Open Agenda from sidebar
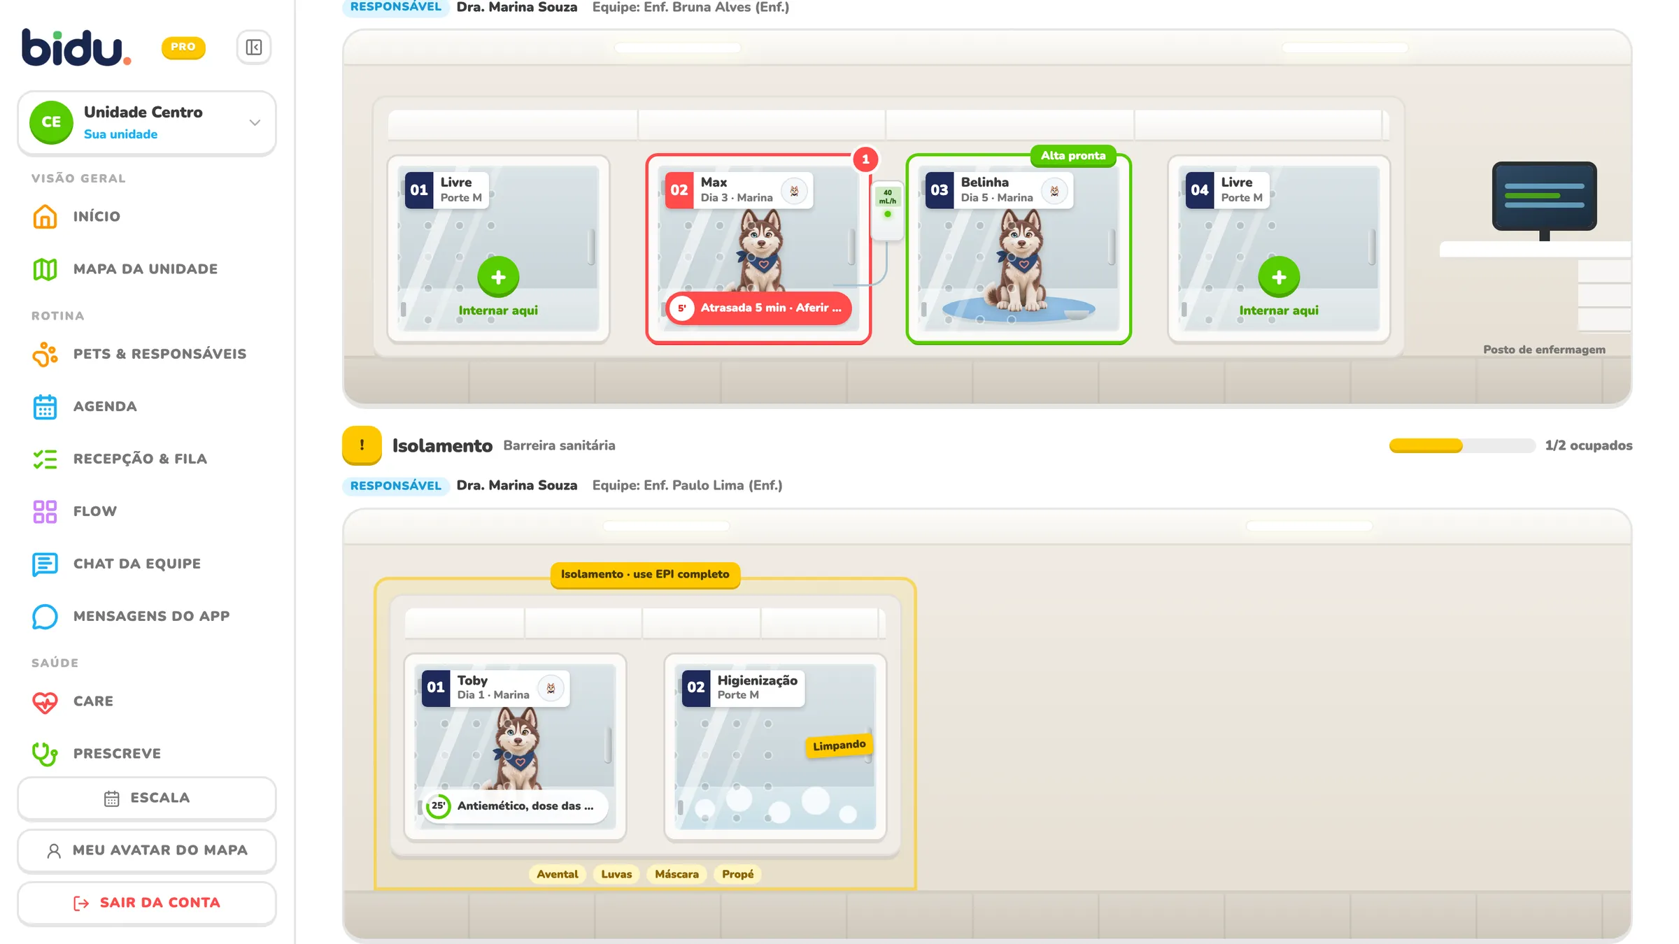The height and width of the screenshot is (944, 1679). (x=147, y=406)
